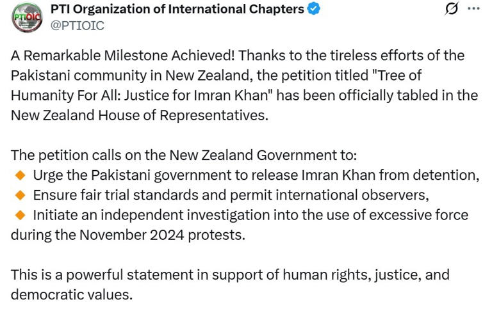
Task: Click the blue verified checkmark badge
Action: pyautogui.click(x=314, y=9)
